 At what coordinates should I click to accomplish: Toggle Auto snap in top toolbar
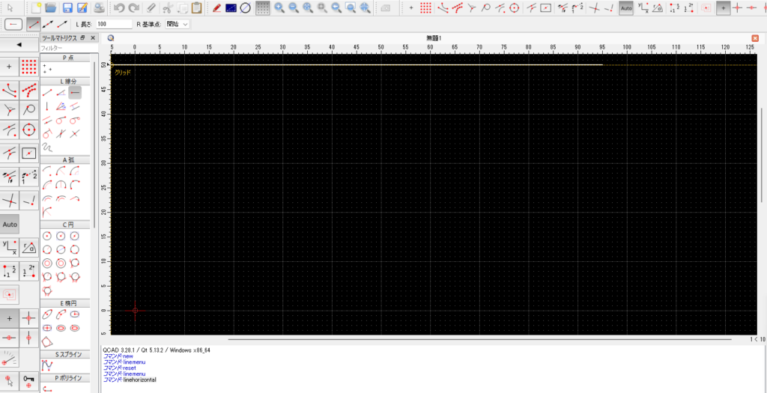pos(625,7)
